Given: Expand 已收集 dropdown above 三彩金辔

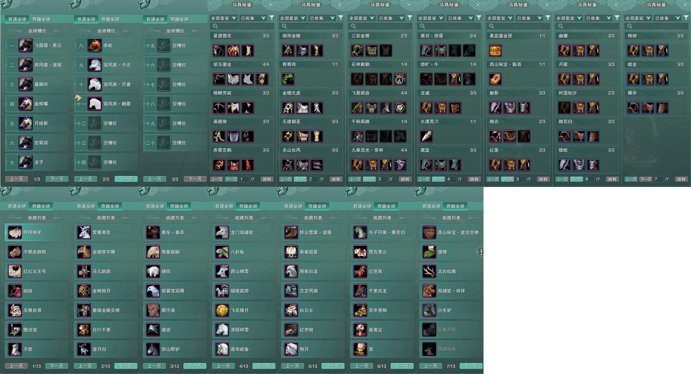Looking at the screenshot, I should 391,18.
